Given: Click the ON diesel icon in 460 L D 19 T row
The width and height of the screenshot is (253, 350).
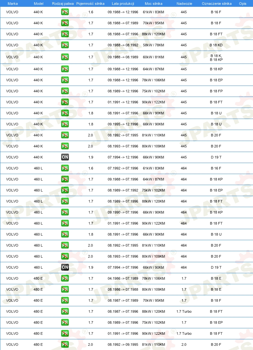Looking at the screenshot, I should point(65,267).
